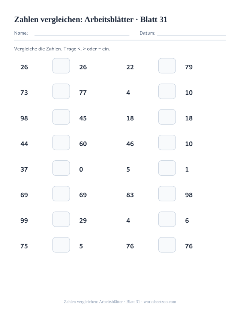Click the box between 44 and 60
The width and height of the screenshot is (240, 312).
click(x=61, y=143)
